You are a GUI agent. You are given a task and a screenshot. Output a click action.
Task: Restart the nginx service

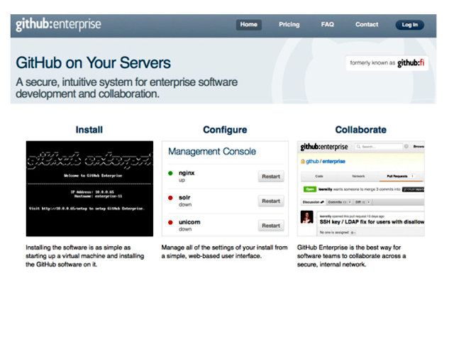[x=271, y=177]
